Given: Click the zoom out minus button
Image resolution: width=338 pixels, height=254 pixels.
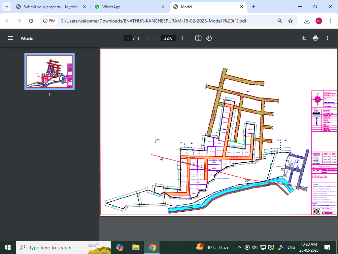Looking at the screenshot, I should 154,38.
